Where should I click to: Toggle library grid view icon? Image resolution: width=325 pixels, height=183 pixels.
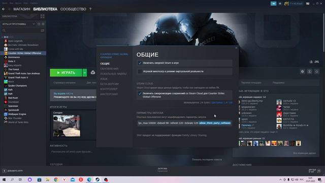pyautogui.click(x=43, y=16)
